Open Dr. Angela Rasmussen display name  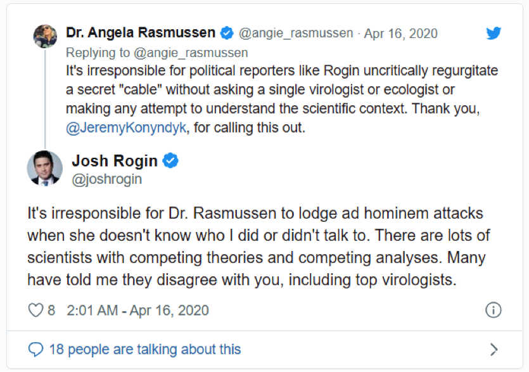tap(141, 33)
